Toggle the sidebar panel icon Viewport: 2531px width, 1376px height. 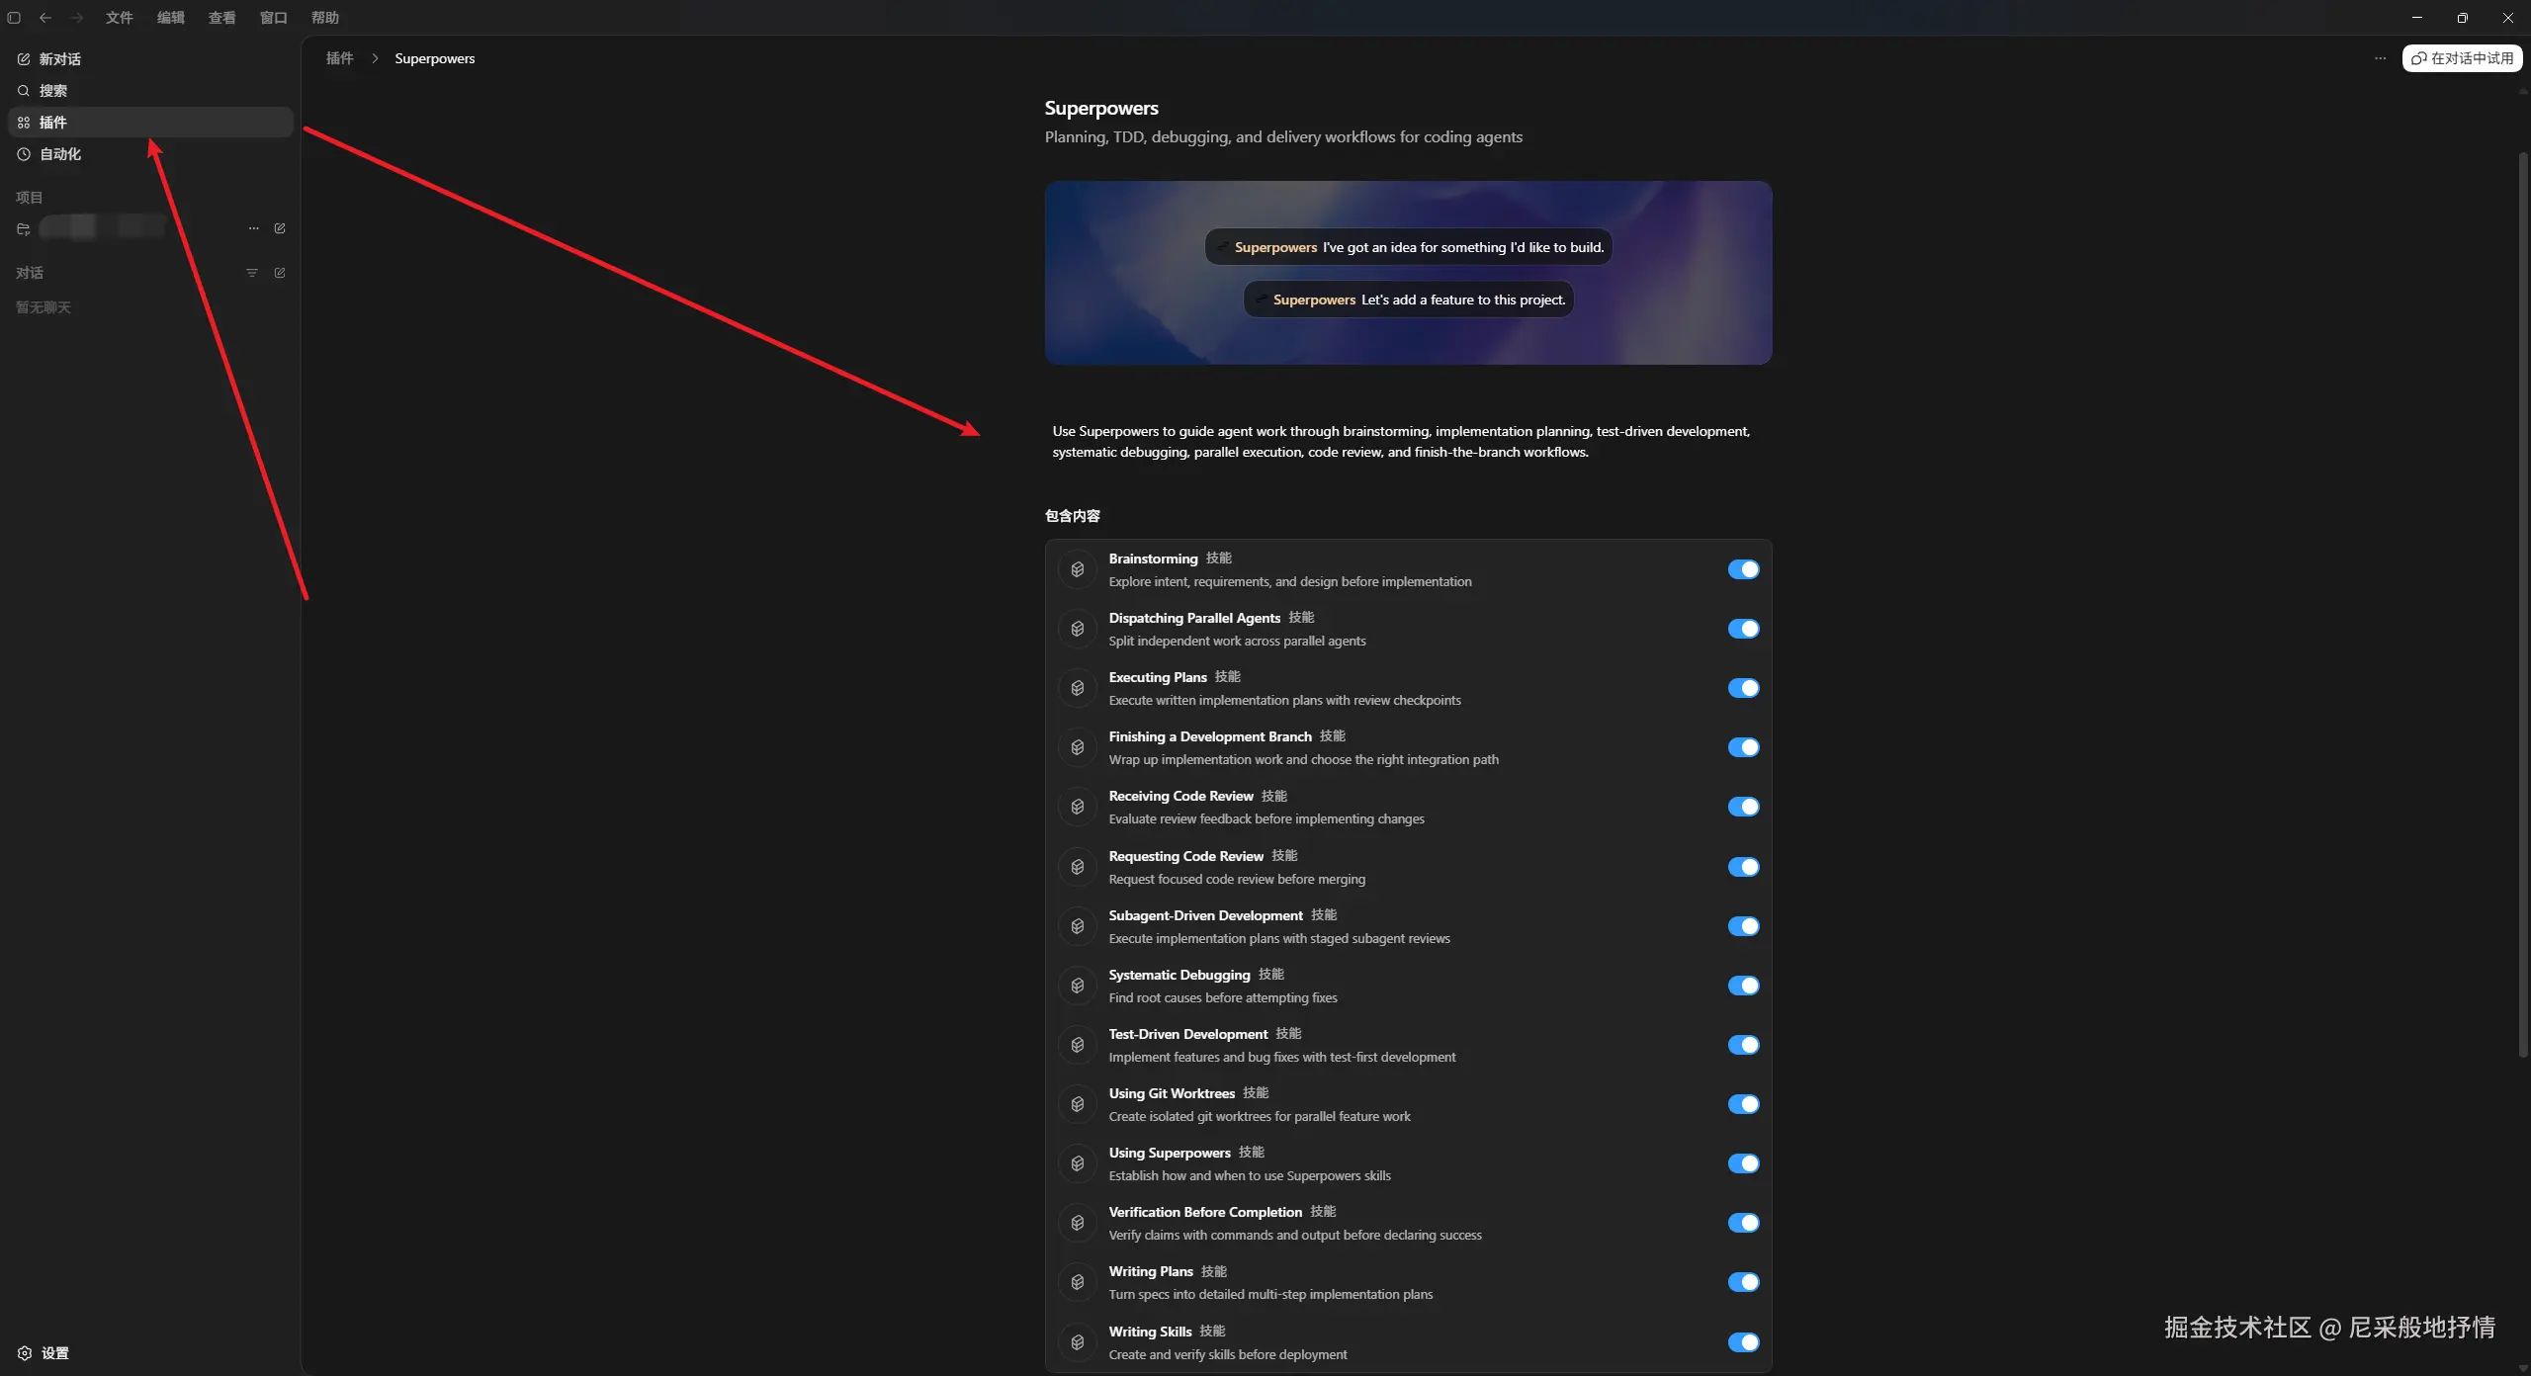[14, 18]
